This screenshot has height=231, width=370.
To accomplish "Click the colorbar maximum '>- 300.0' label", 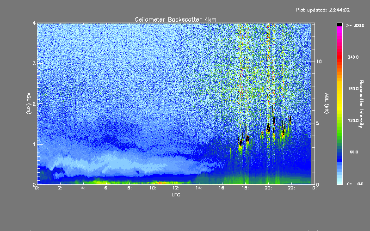I will (355, 25).
